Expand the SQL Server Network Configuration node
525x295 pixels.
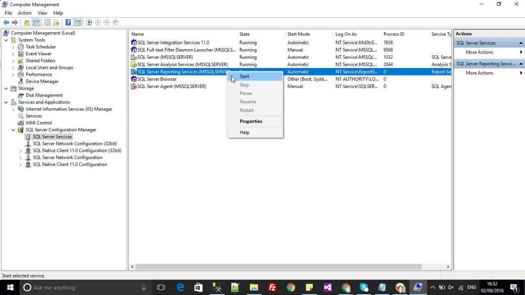tap(21, 158)
